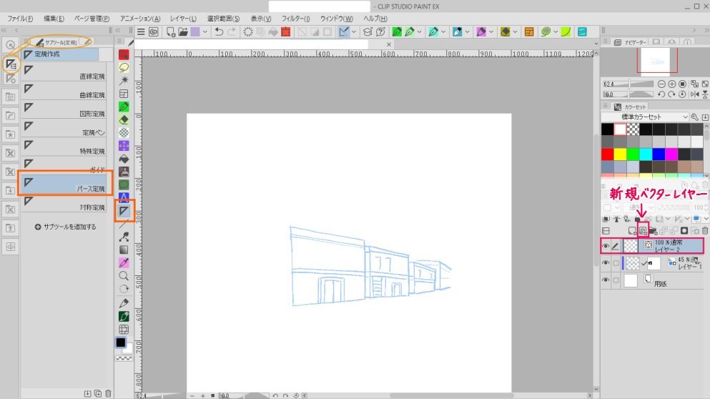Open the フィルター(I) menu
This screenshot has height=399, width=710.
tap(295, 18)
